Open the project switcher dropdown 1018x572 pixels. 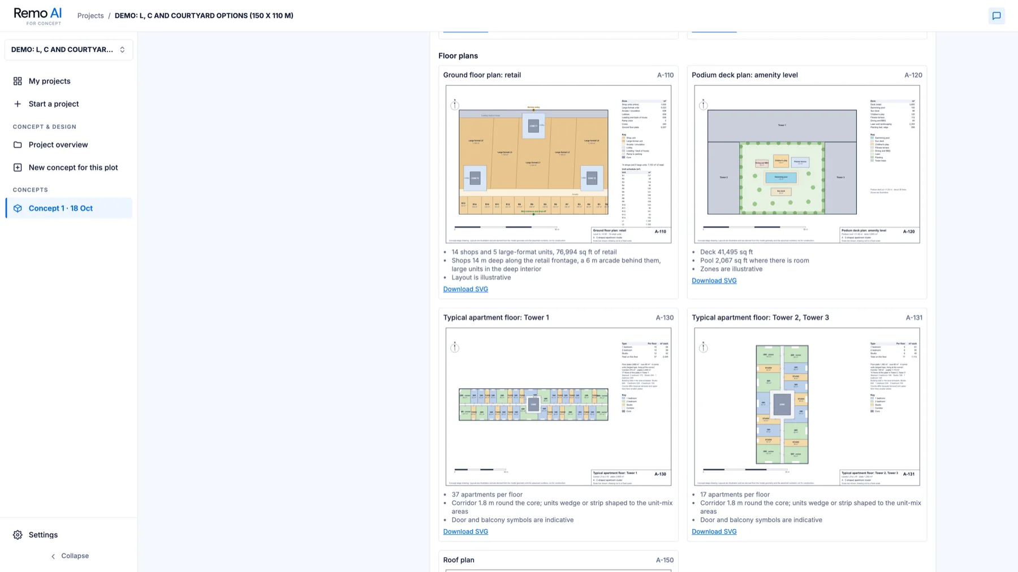(69, 50)
